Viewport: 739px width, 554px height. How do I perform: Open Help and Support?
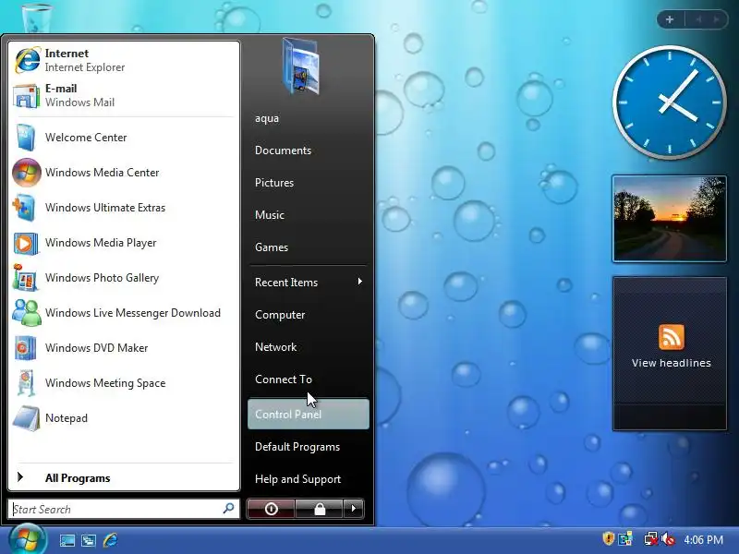point(297,479)
